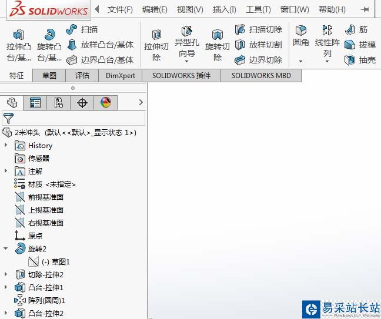Screen dimensions: 381x319
Task: Click the Shell (抽壳) tool
Action: coord(360,60)
